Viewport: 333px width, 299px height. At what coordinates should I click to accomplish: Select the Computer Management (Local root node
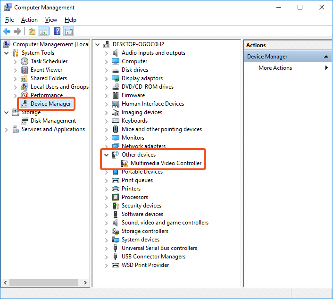(51, 44)
